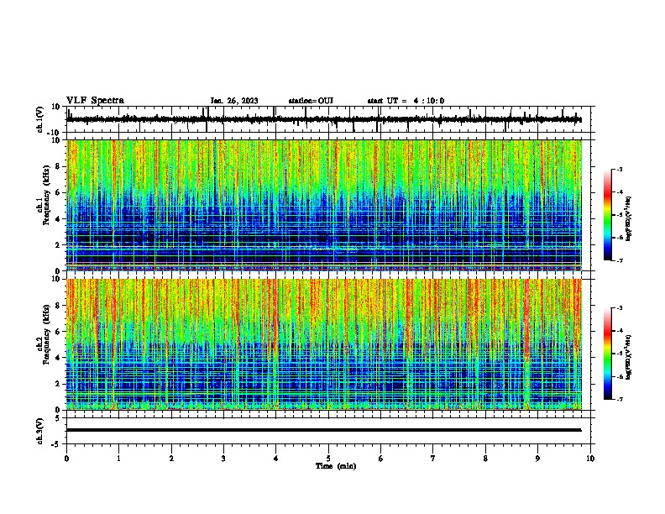
Task: Click time-axis tick label "5"
Action: tap(328, 459)
